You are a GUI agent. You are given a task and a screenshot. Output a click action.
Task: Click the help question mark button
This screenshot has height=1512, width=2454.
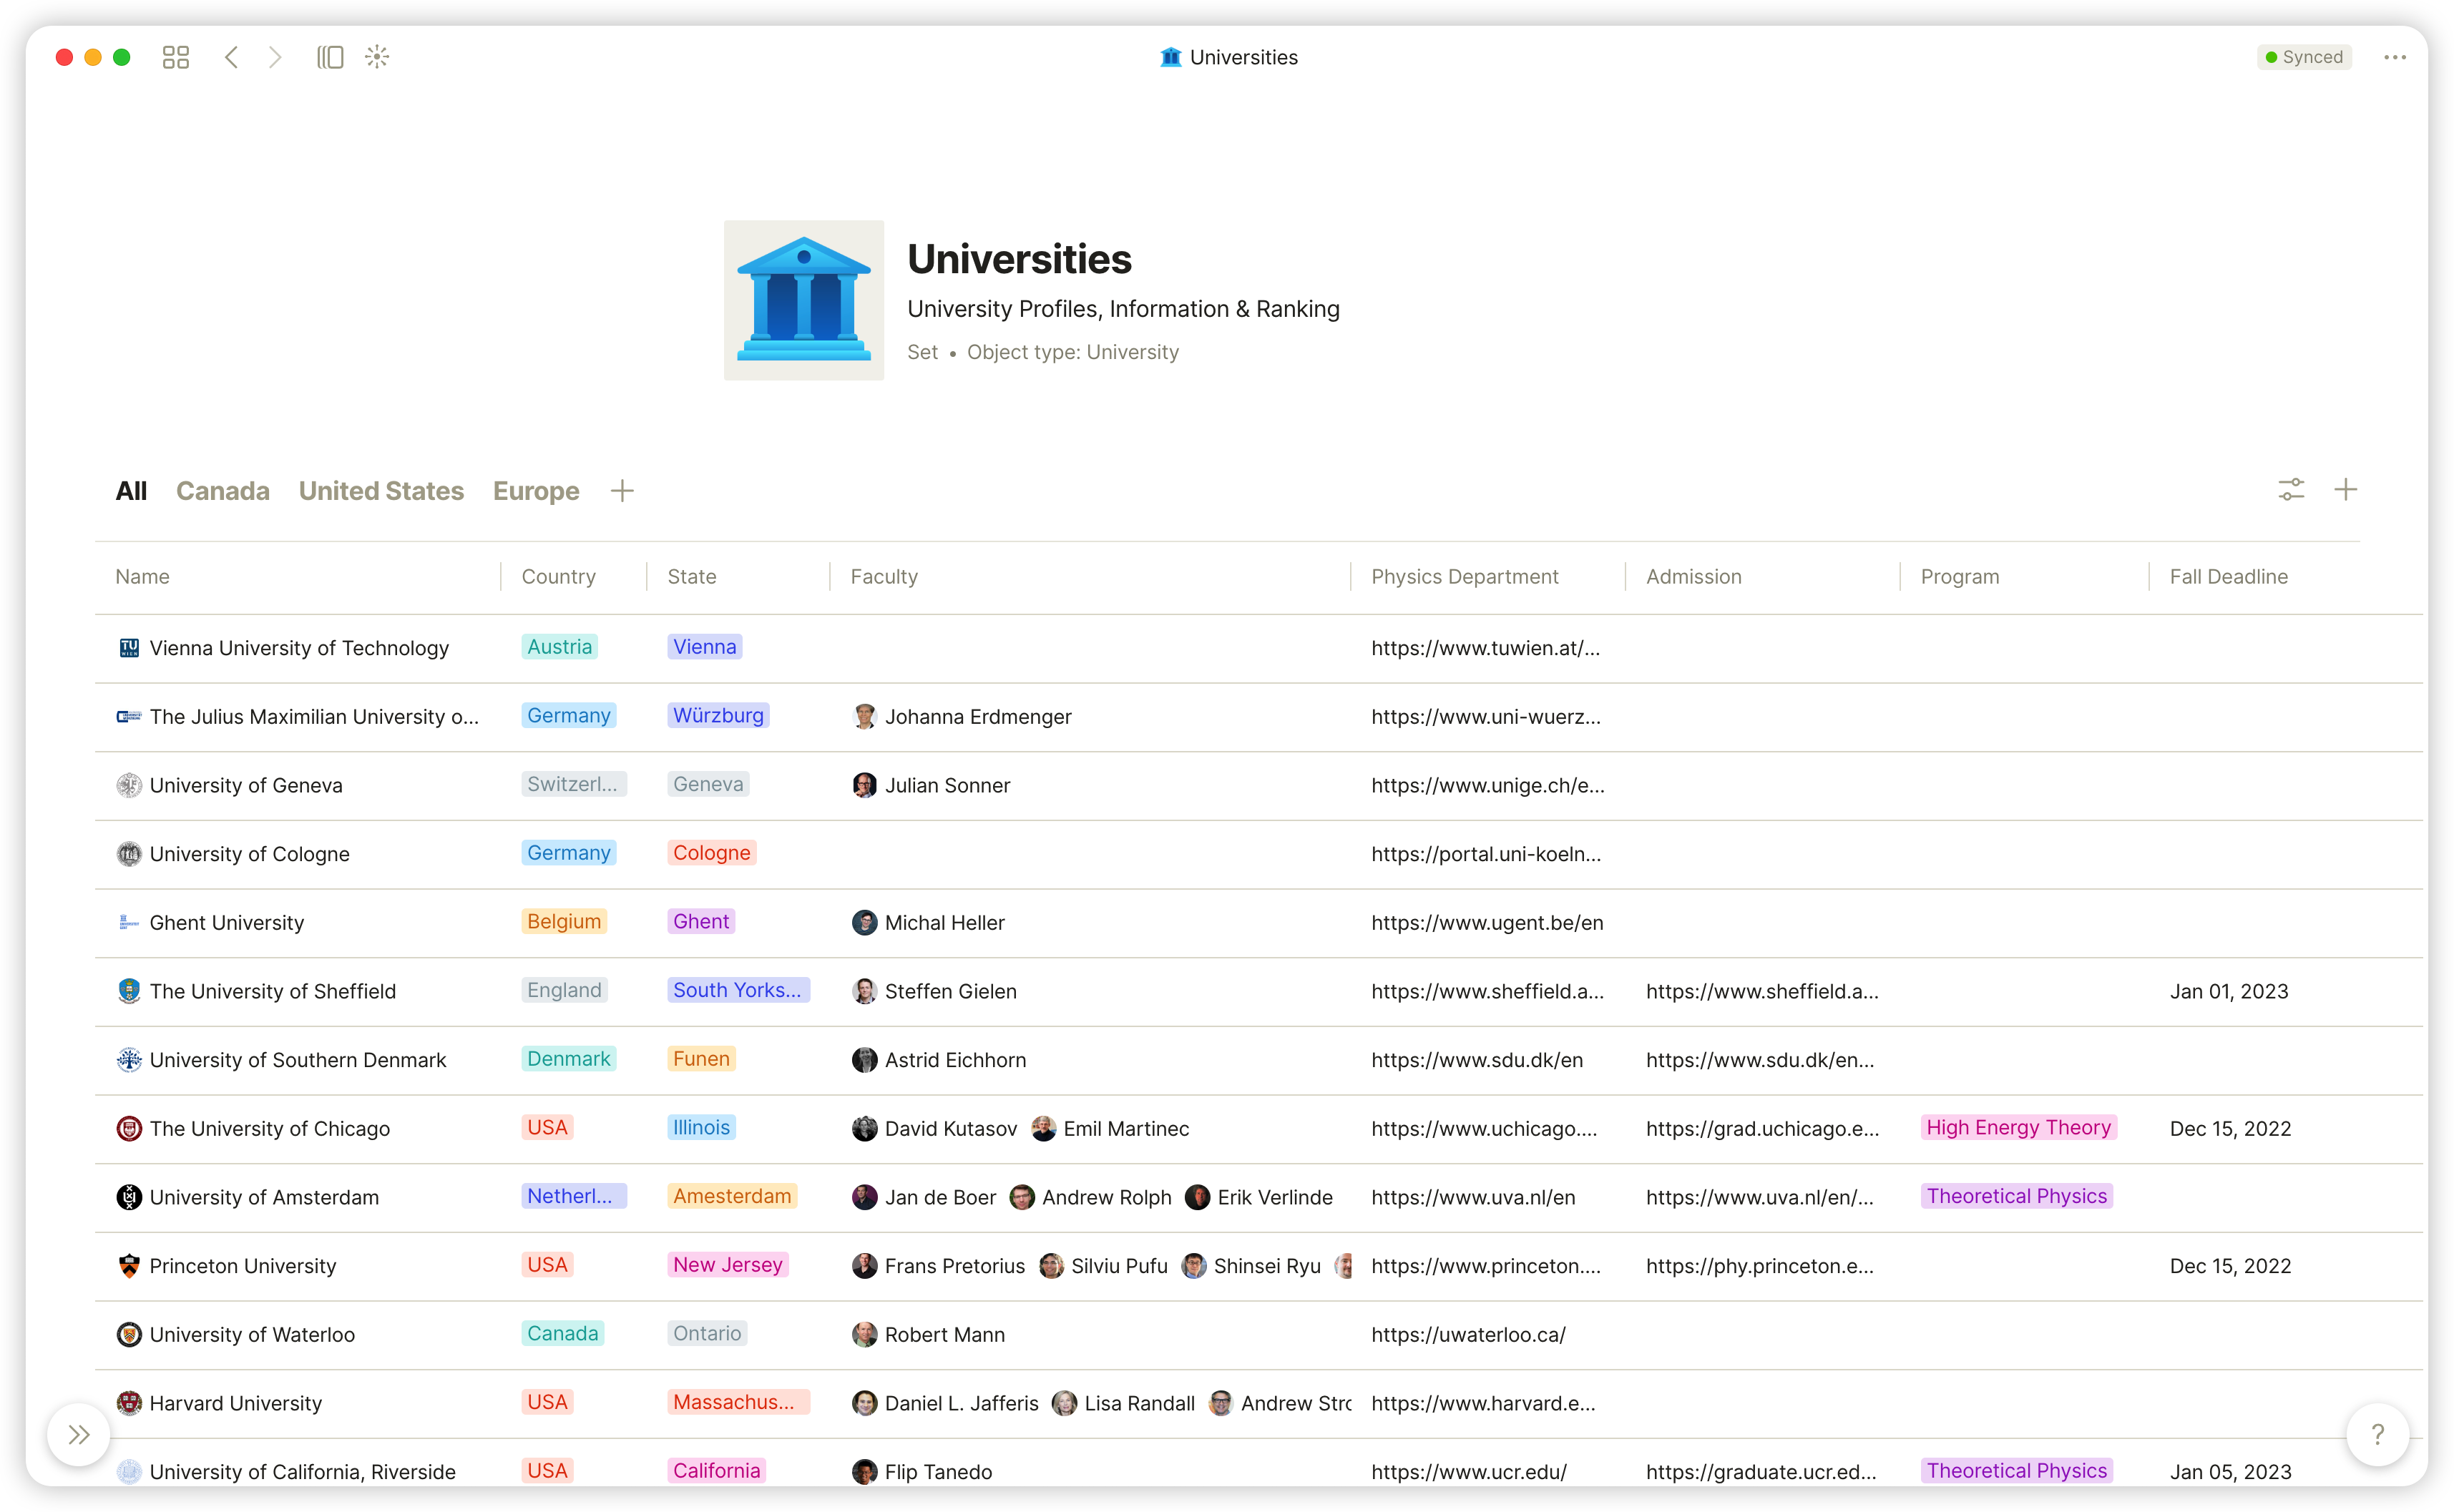(2378, 1434)
